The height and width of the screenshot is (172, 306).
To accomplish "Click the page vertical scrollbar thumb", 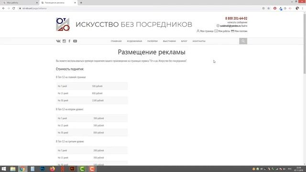I will click(305, 43).
